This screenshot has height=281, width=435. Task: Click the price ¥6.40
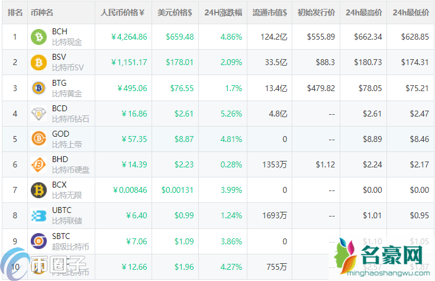(x=137, y=215)
